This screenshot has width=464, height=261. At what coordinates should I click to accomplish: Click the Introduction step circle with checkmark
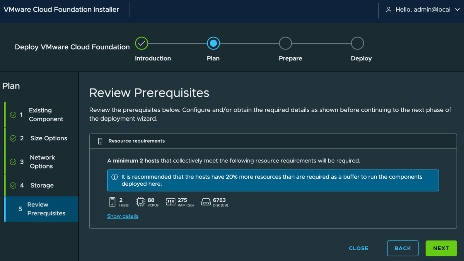142,43
